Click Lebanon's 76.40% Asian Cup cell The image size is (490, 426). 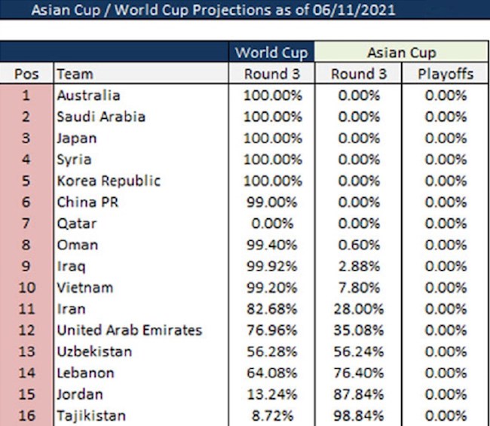click(x=358, y=373)
